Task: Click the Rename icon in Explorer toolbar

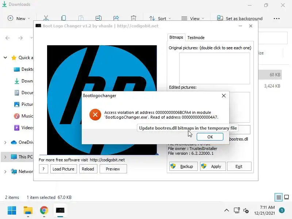Action: [x=98, y=18]
